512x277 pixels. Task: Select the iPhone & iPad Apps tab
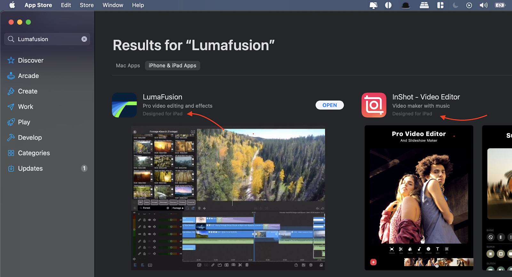[x=172, y=66]
